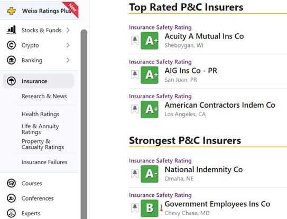This screenshot has width=287, height=219.
Task: Open Property & Casualty Ratings menu item
Action: [43, 144]
